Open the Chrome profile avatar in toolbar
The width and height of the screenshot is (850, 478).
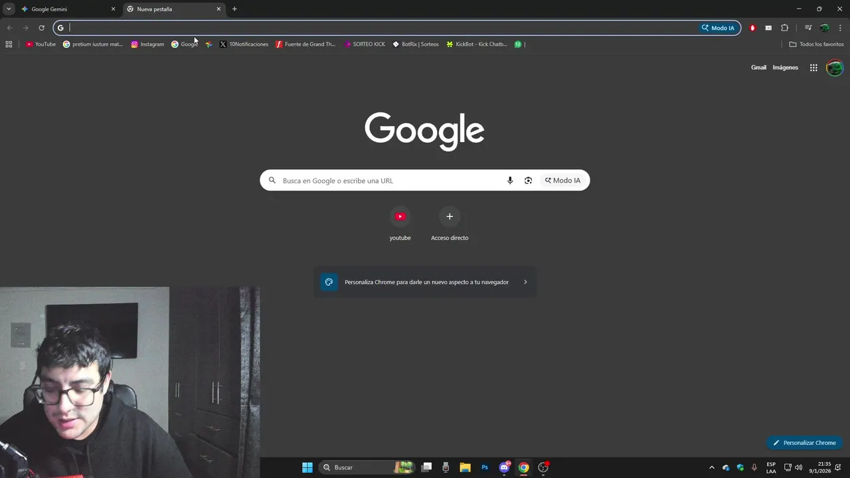click(x=824, y=28)
